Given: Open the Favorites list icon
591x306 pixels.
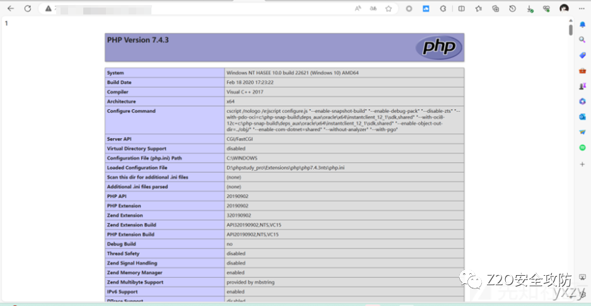Looking at the screenshot, I should click(x=479, y=9).
